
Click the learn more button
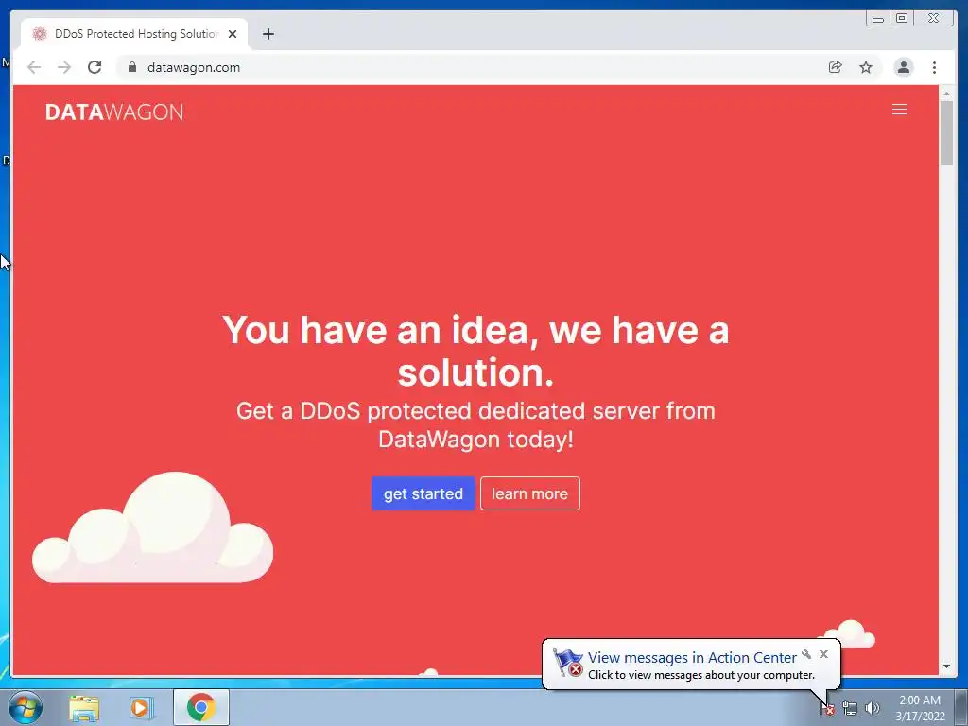pyautogui.click(x=529, y=493)
